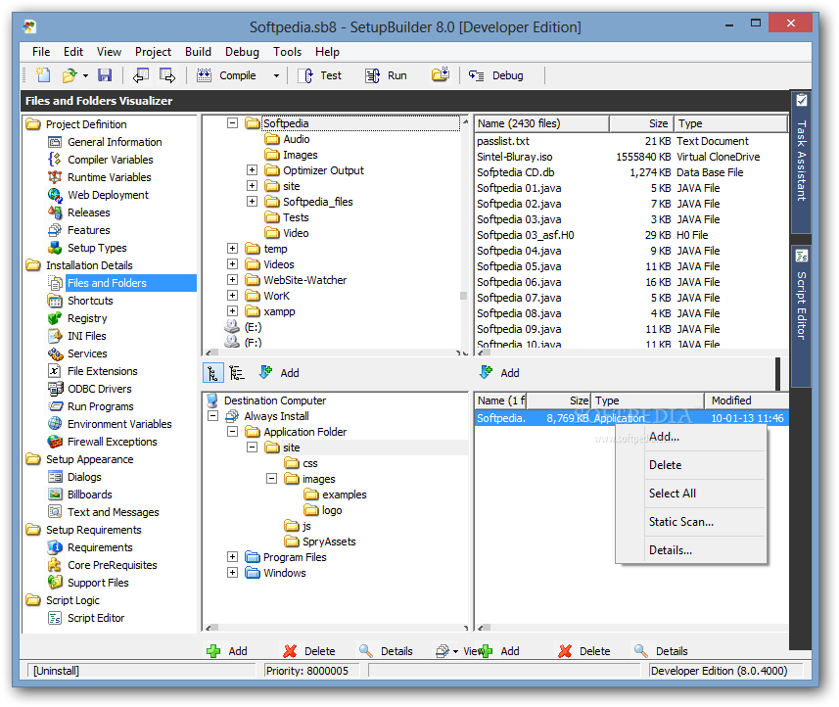Screen dimensions: 839x707
Task: Open Firewall Exceptions section
Action: tap(113, 442)
